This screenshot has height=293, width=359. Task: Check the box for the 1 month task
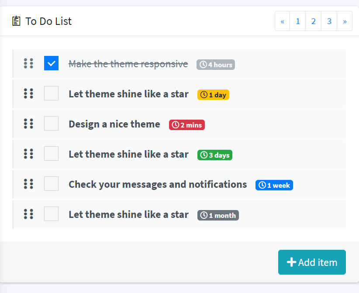pyautogui.click(x=51, y=214)
